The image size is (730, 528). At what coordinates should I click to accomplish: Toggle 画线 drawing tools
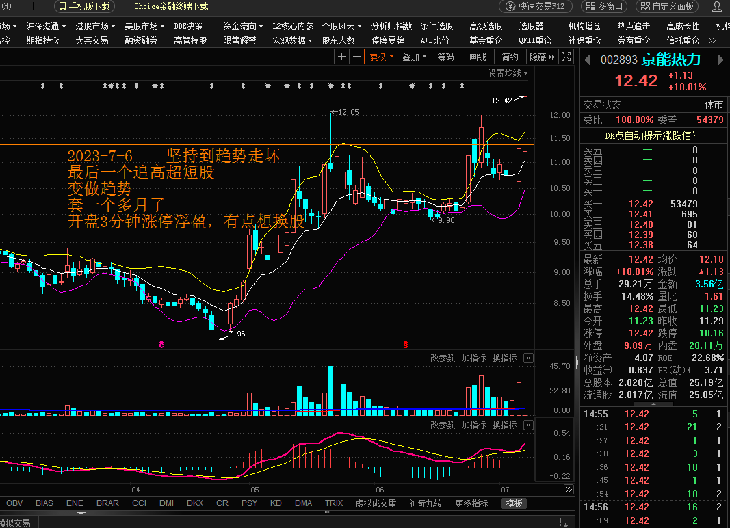coord(478,57)
